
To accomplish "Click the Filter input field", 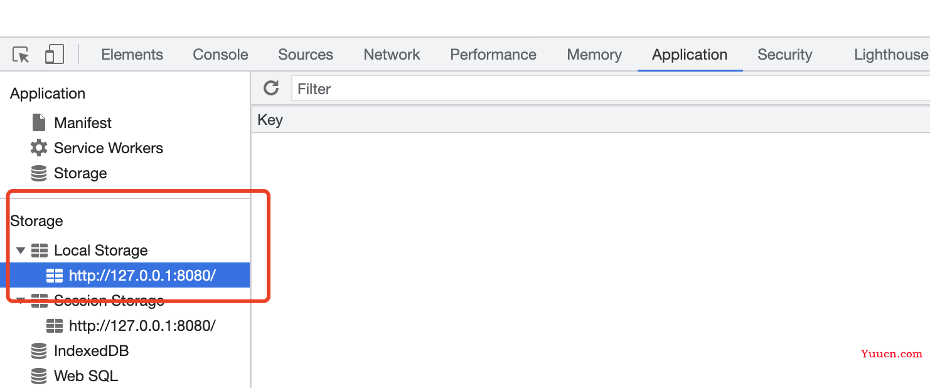I will pyautogui.click(x=611, y=89).
